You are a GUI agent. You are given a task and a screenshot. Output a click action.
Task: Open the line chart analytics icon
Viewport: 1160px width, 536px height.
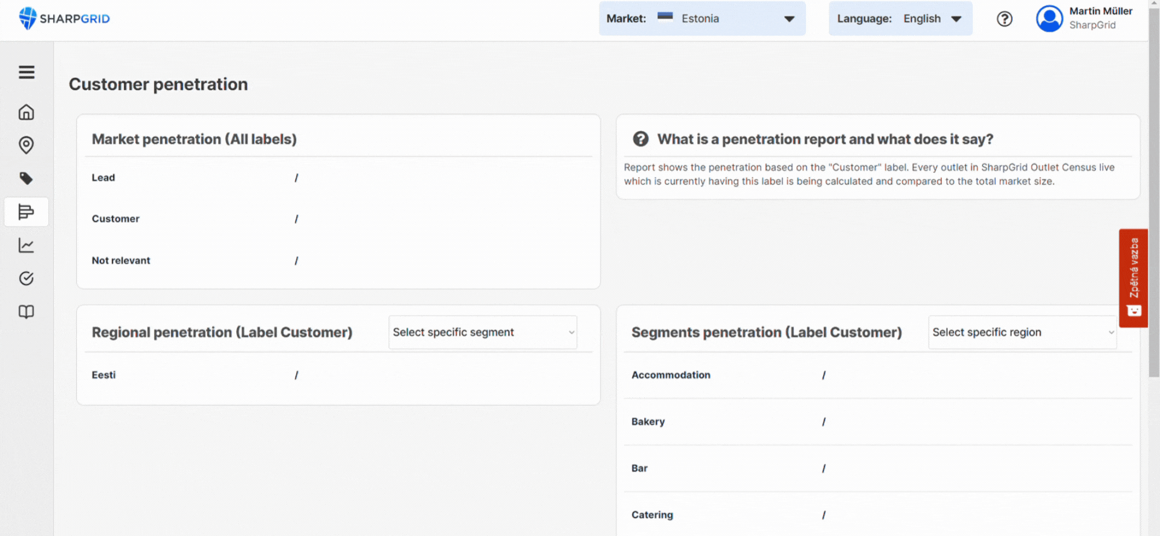click(x=27, y=245)
